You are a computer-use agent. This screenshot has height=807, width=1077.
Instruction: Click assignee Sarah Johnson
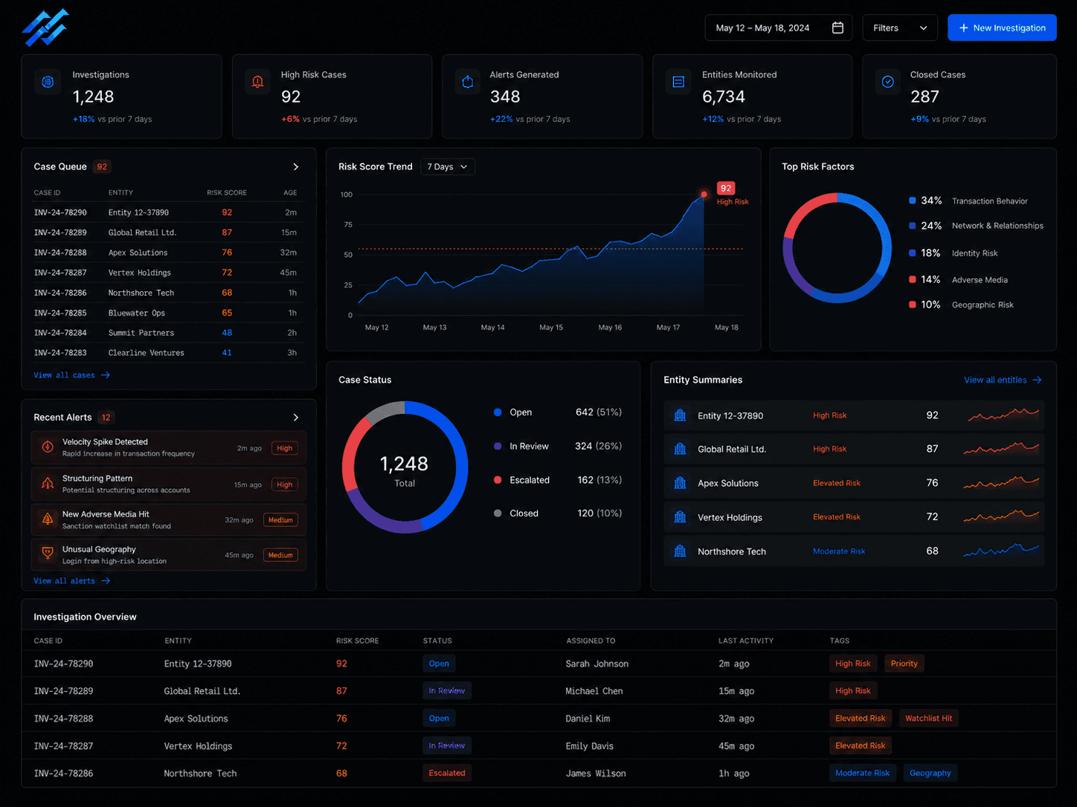pyautogui.click(x=597, y=664)
